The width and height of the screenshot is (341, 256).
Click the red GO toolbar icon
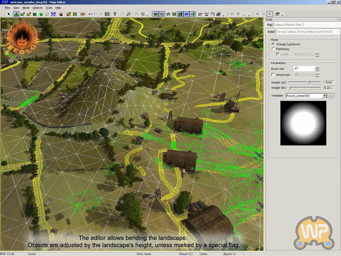tap(83, 14)
